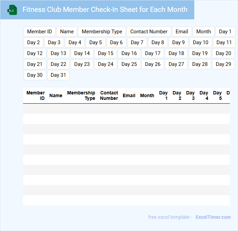Choose the Day 14 tag

coord(82,53)
